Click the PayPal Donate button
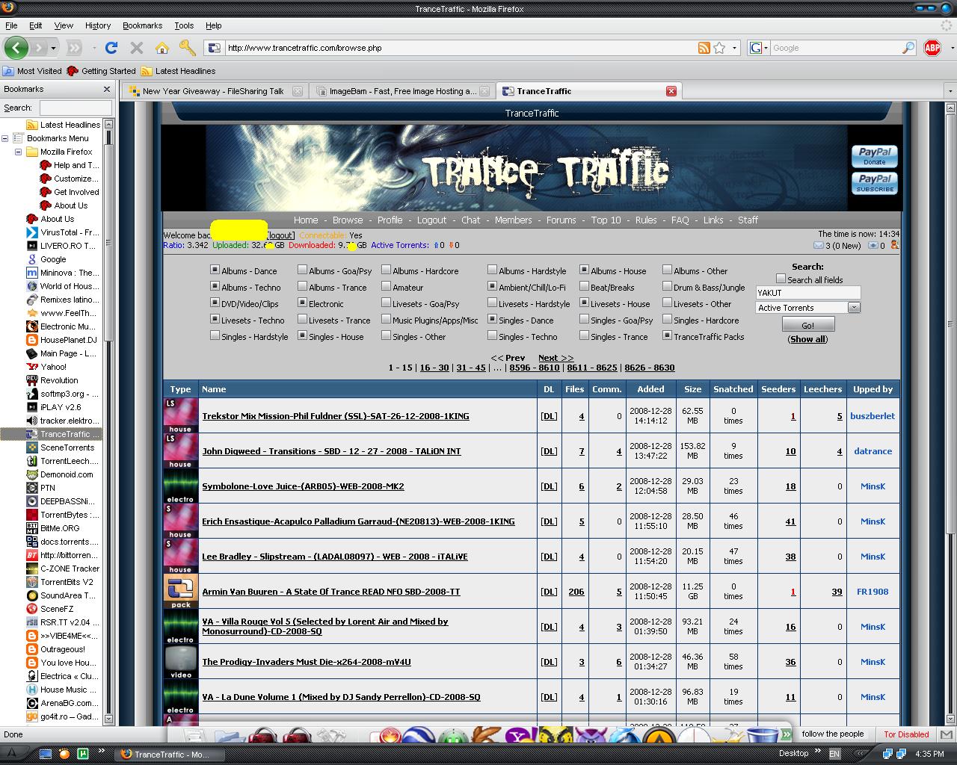This screenshot has width=957, height=765. pyautogui.click(x=874, y=156)
